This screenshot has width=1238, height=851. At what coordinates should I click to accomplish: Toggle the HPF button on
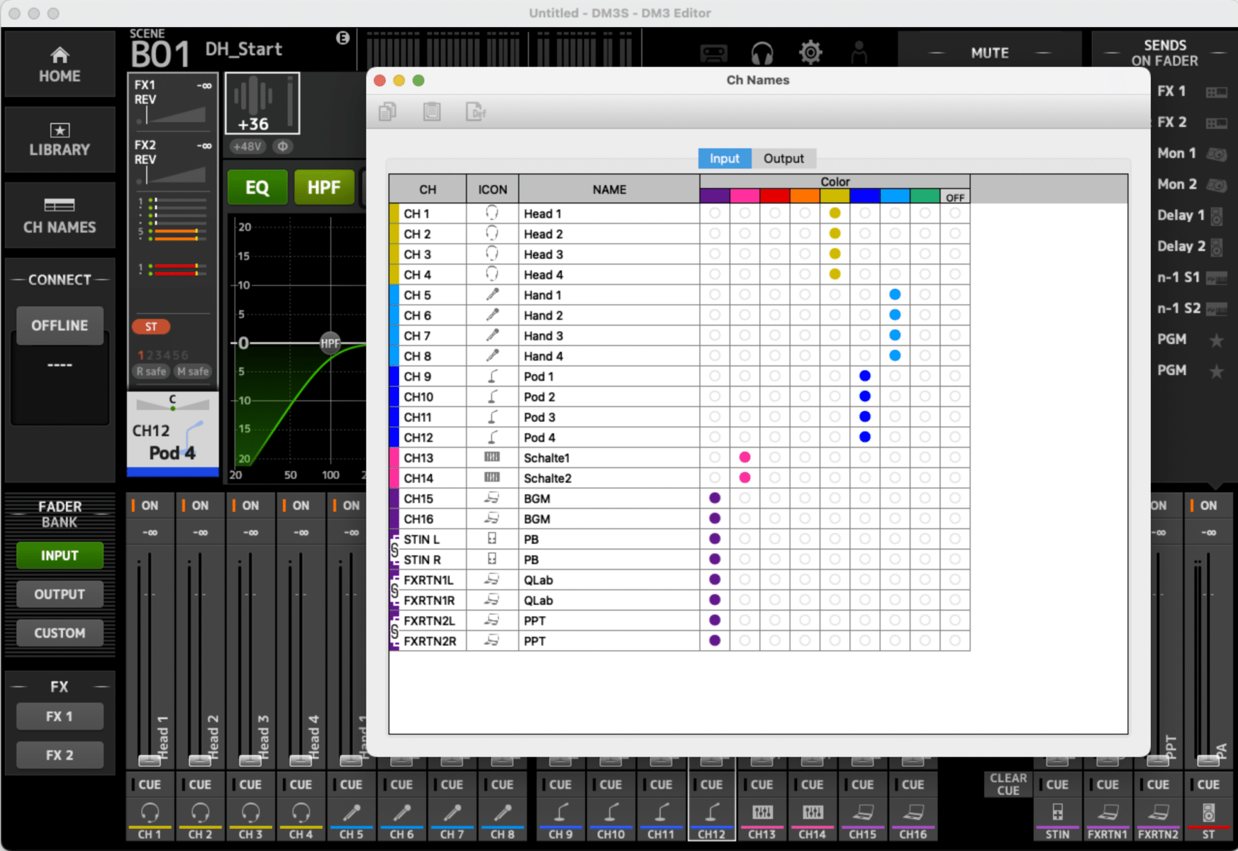(323, 187)
